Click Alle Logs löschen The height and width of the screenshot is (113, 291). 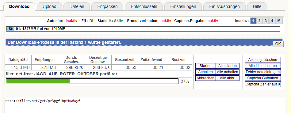tap(262, 60)
